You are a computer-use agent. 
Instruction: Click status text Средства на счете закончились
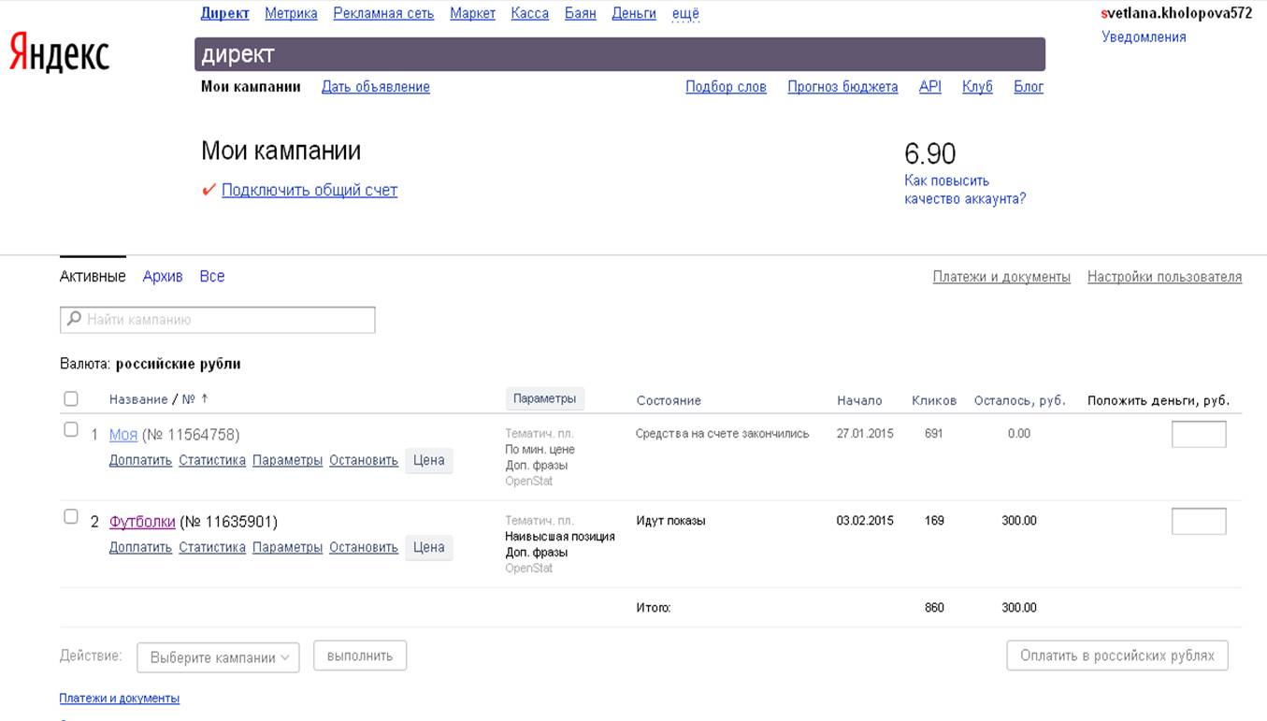click(723, 434)
